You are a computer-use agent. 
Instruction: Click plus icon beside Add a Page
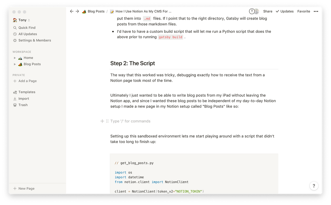coord(15,81)
